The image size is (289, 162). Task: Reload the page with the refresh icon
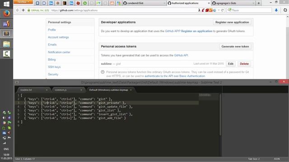click(x=223, y=10)
